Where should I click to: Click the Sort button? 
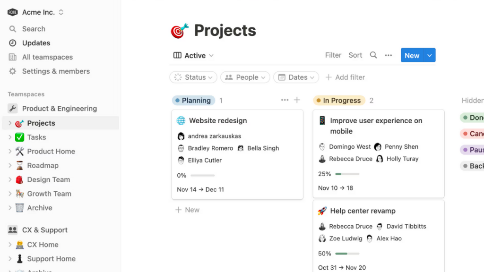(355, 55)
